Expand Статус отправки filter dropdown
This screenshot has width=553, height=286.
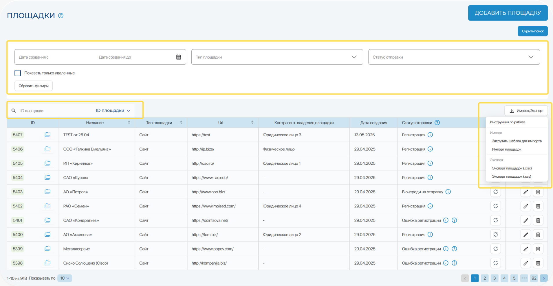tap(530, 57)
